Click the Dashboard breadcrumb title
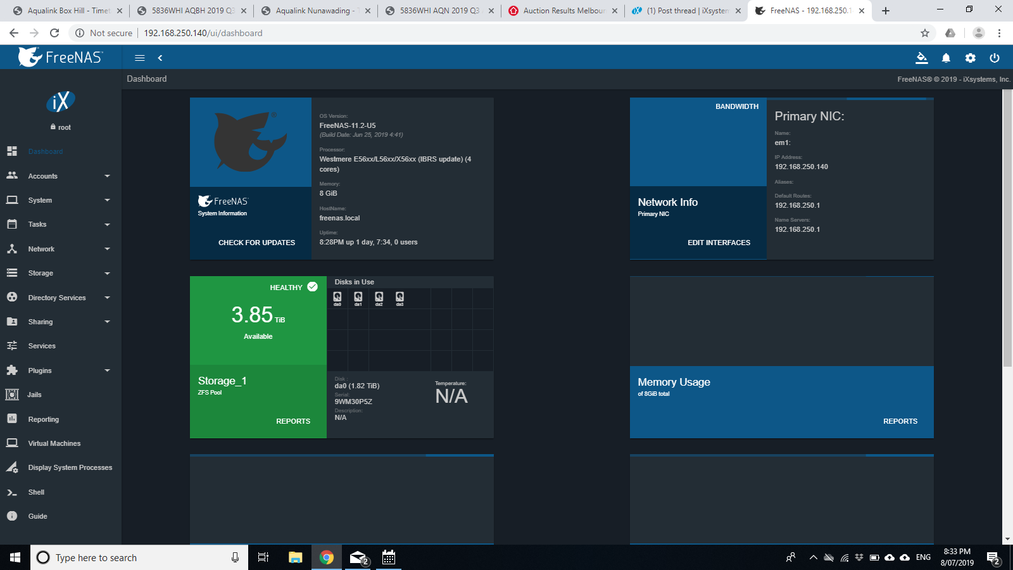 (x=147, y=79)
